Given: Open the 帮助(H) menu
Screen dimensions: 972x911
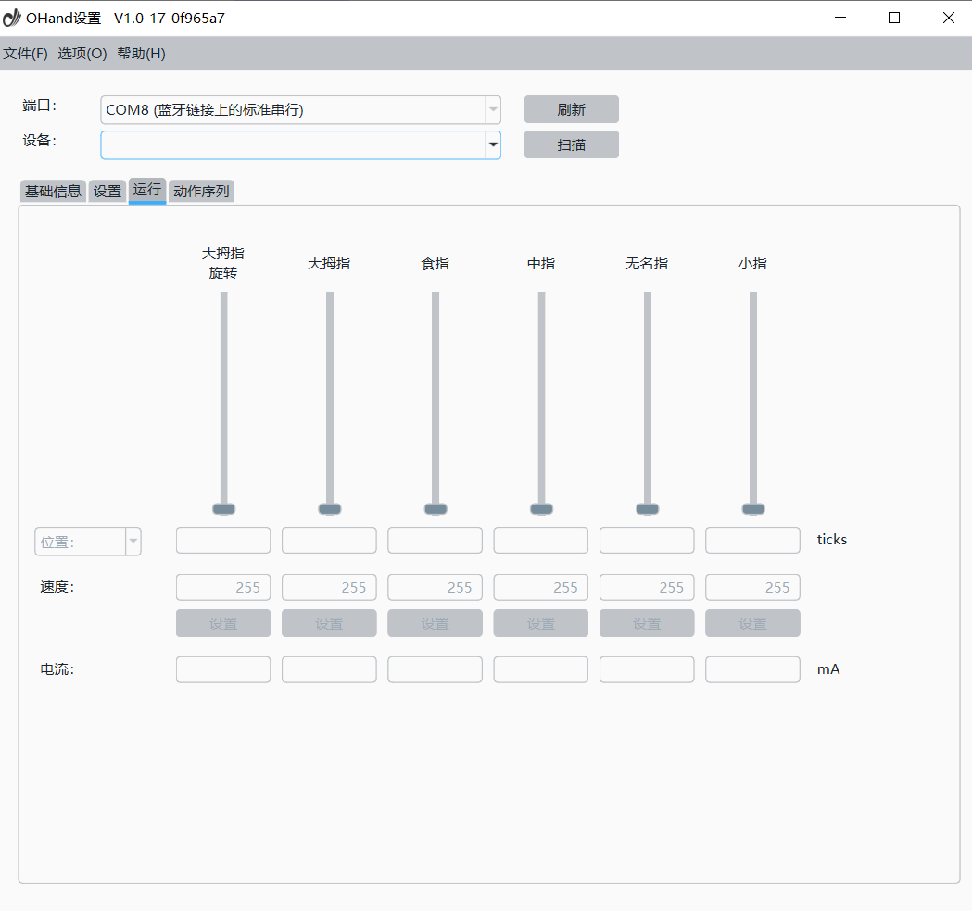Looking at the screenshot, I should click(142, 54).
